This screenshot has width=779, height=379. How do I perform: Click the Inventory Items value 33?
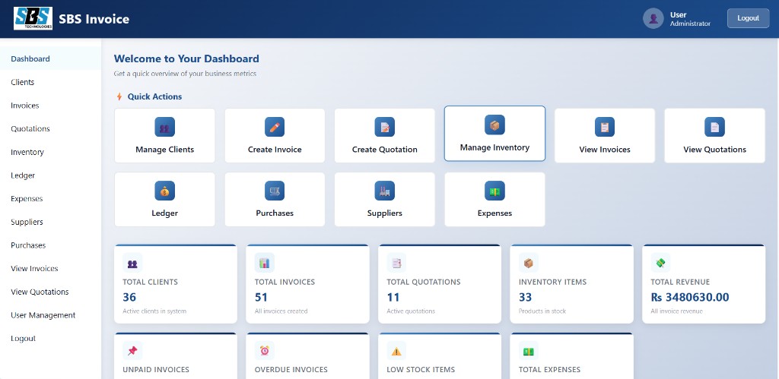point(525,297)
